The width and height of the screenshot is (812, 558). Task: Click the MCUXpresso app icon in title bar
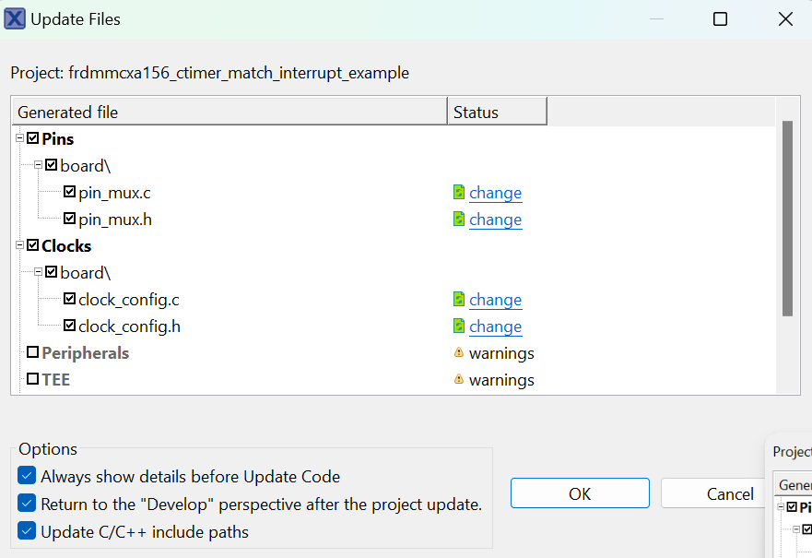[15, 18]
